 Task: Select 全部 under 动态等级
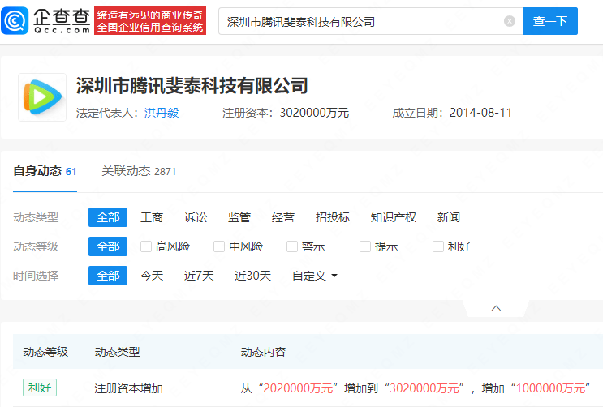(108, 246)
